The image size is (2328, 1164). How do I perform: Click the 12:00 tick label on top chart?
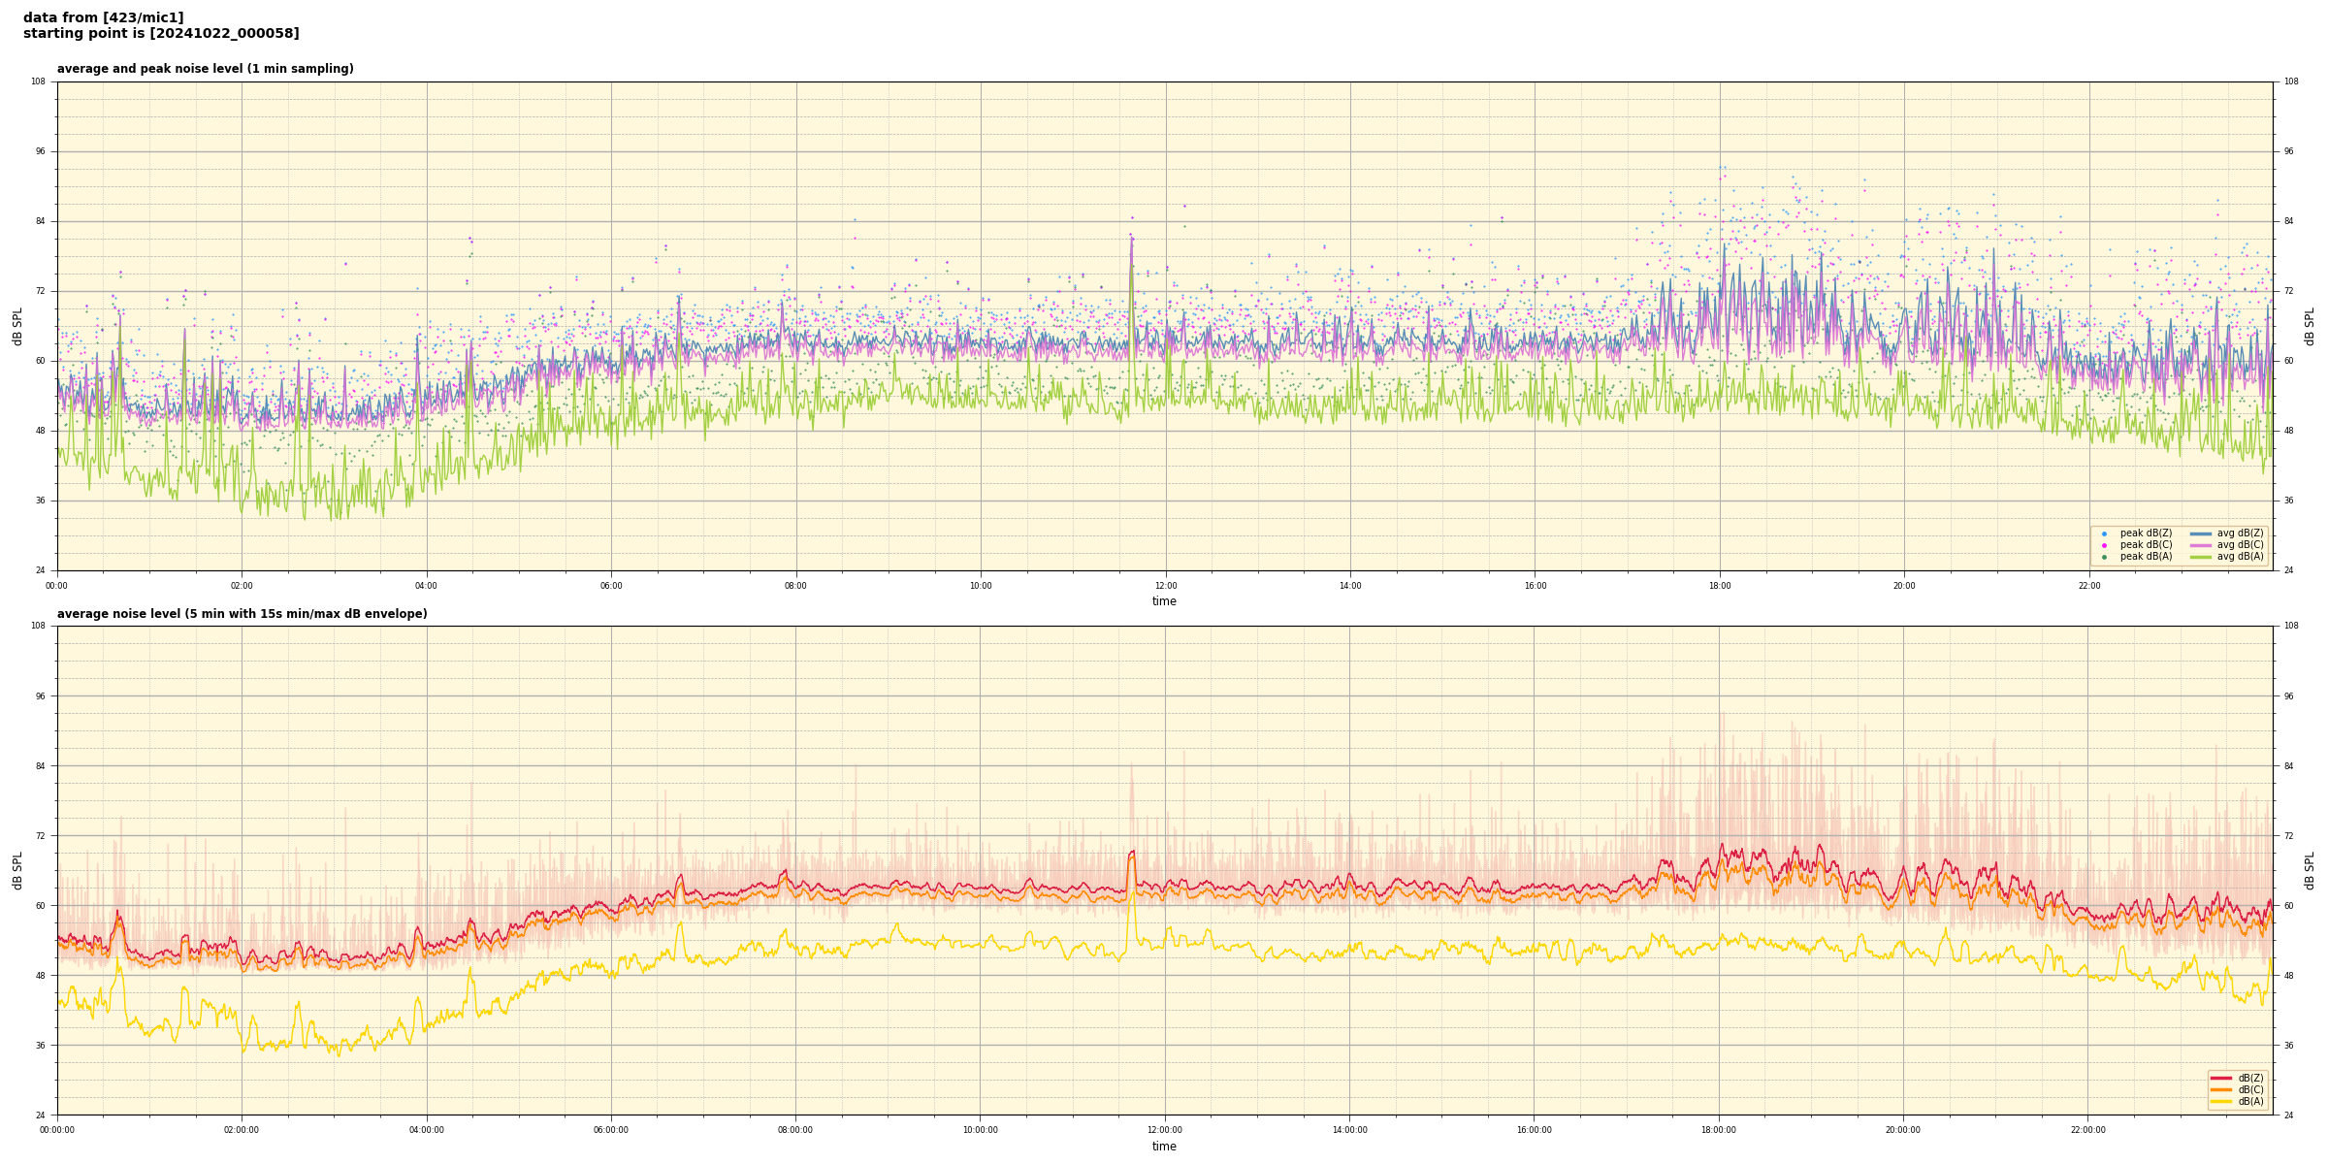(1165, 586)
